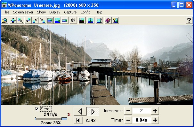Click the position field showing 2342
This screenshot has height=127, width=194.
pyautogui.click(x=91, y=120)
